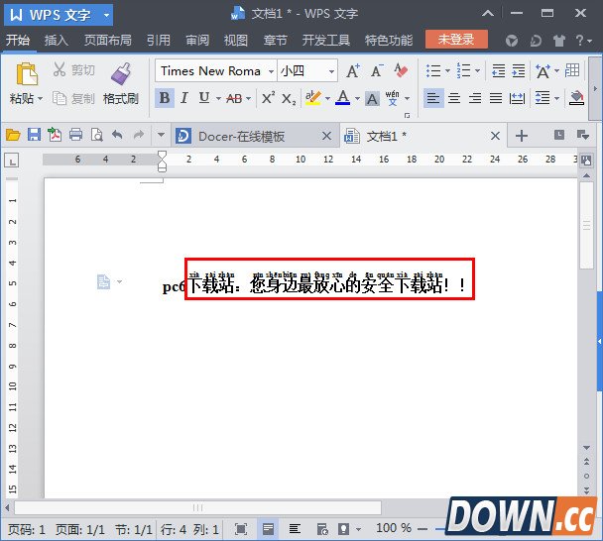Click the increase font size A+ icon
The image size is (603, 541).
(x=353, y=71)
